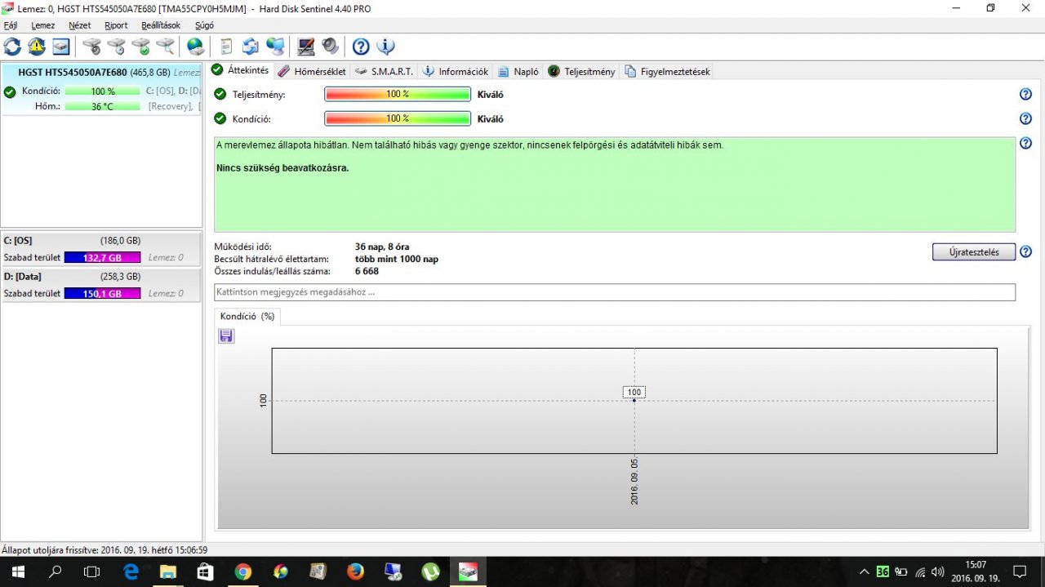Click the blue info bubble toolbar icon
This screenshot has width=1045, height=587.
coord(385,47)
